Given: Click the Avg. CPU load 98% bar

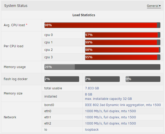Looking at the screenshot, I should click(x=102, y=25).
